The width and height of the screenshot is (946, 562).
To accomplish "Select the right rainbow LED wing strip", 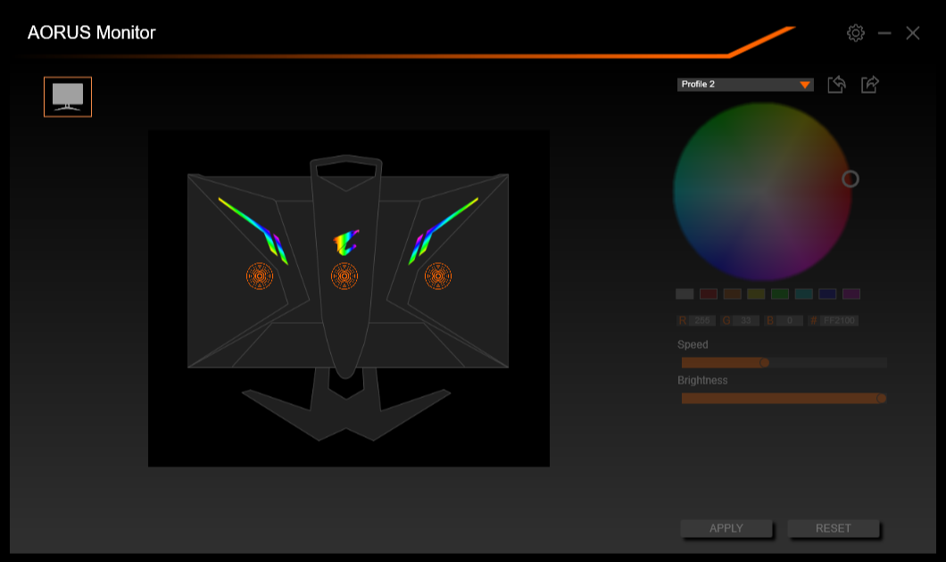I will (443, 231).
